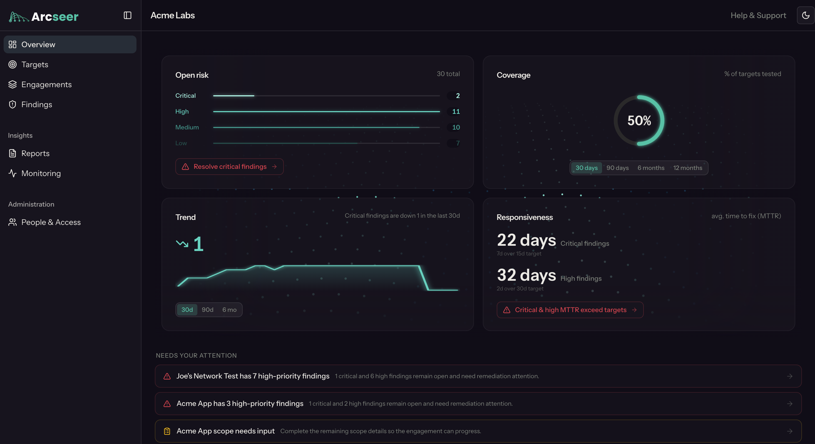Select 12 months in the Coverage panel
This screenshot has width=815, height=444.
coord(688,168)
